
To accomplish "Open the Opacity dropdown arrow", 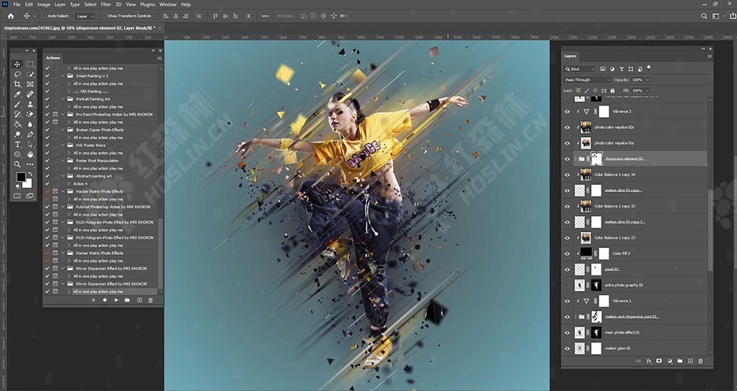I will pyautogui.click(x=647, y=79).
